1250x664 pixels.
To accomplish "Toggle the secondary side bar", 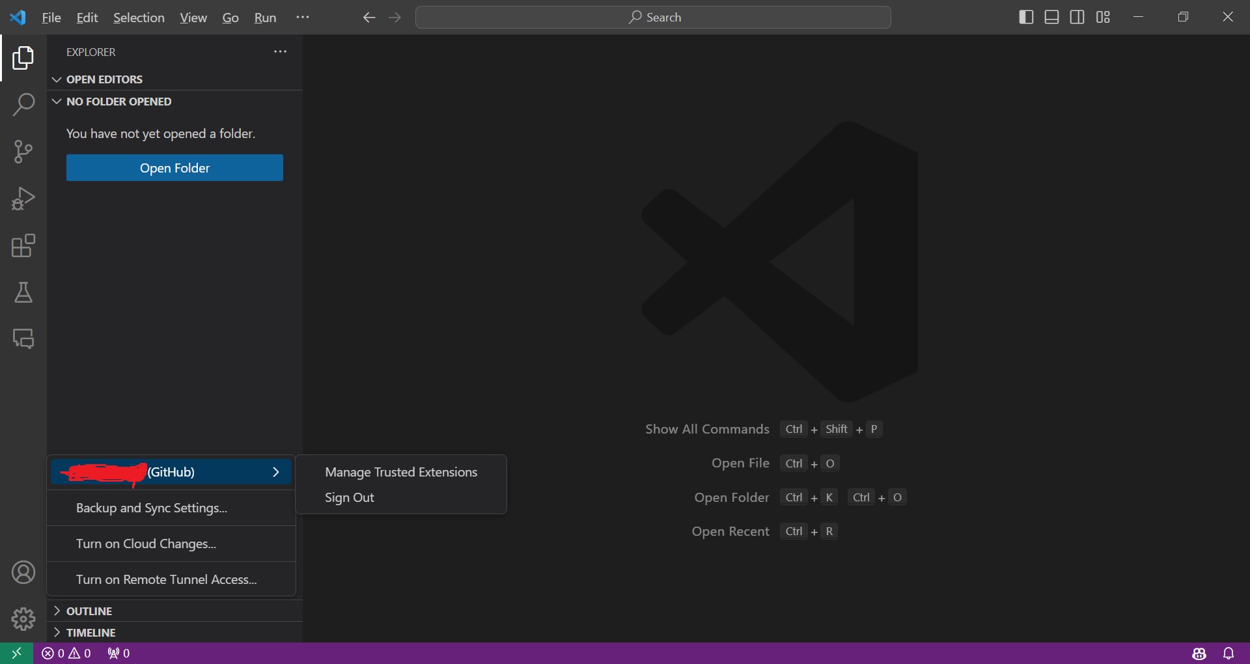I will click(1077, 18).
